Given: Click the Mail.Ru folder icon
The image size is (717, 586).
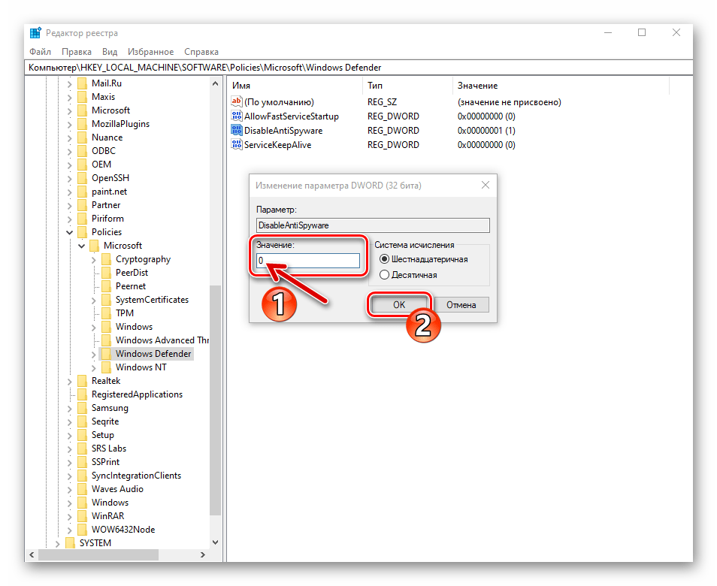Looking at the screenshot, I should pos(83,83).
